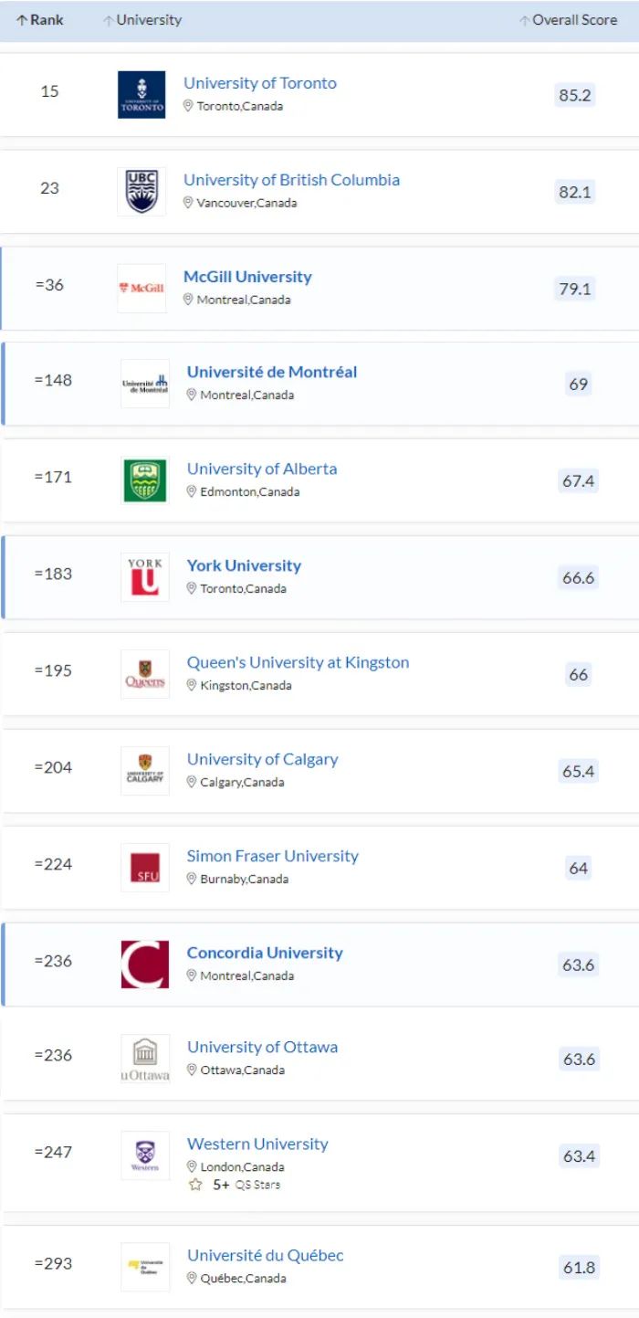Image resolution: width=639 pixels, height=1318 pixels.
Task: Sort the table by Rank column
Action: [x=39, y=19]
